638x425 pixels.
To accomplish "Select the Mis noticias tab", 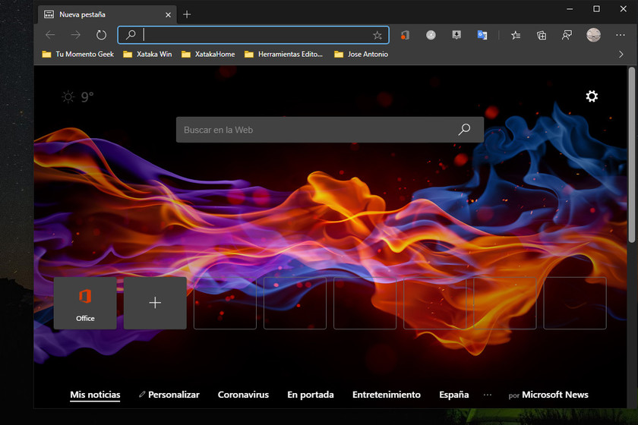I will 95,395.
